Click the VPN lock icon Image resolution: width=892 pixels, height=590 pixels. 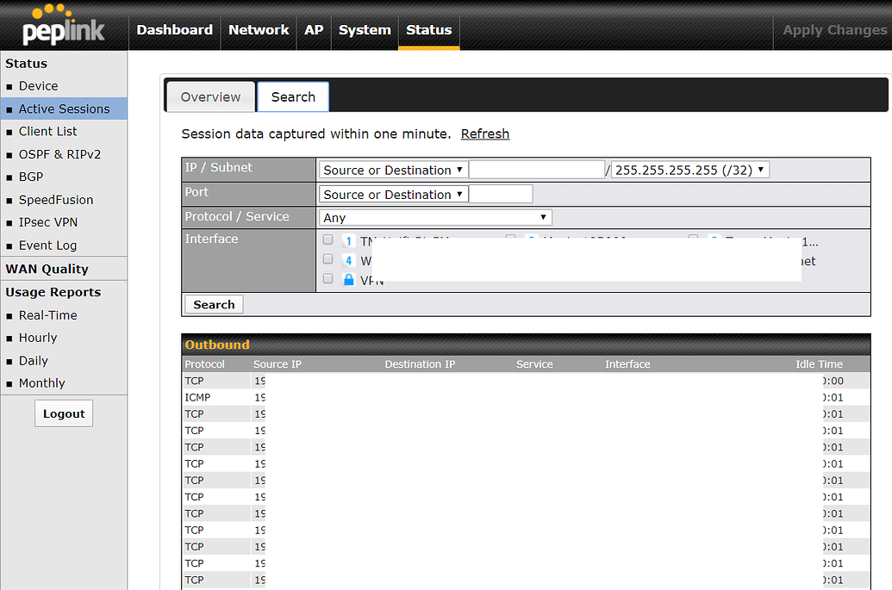tap(348, 279)
